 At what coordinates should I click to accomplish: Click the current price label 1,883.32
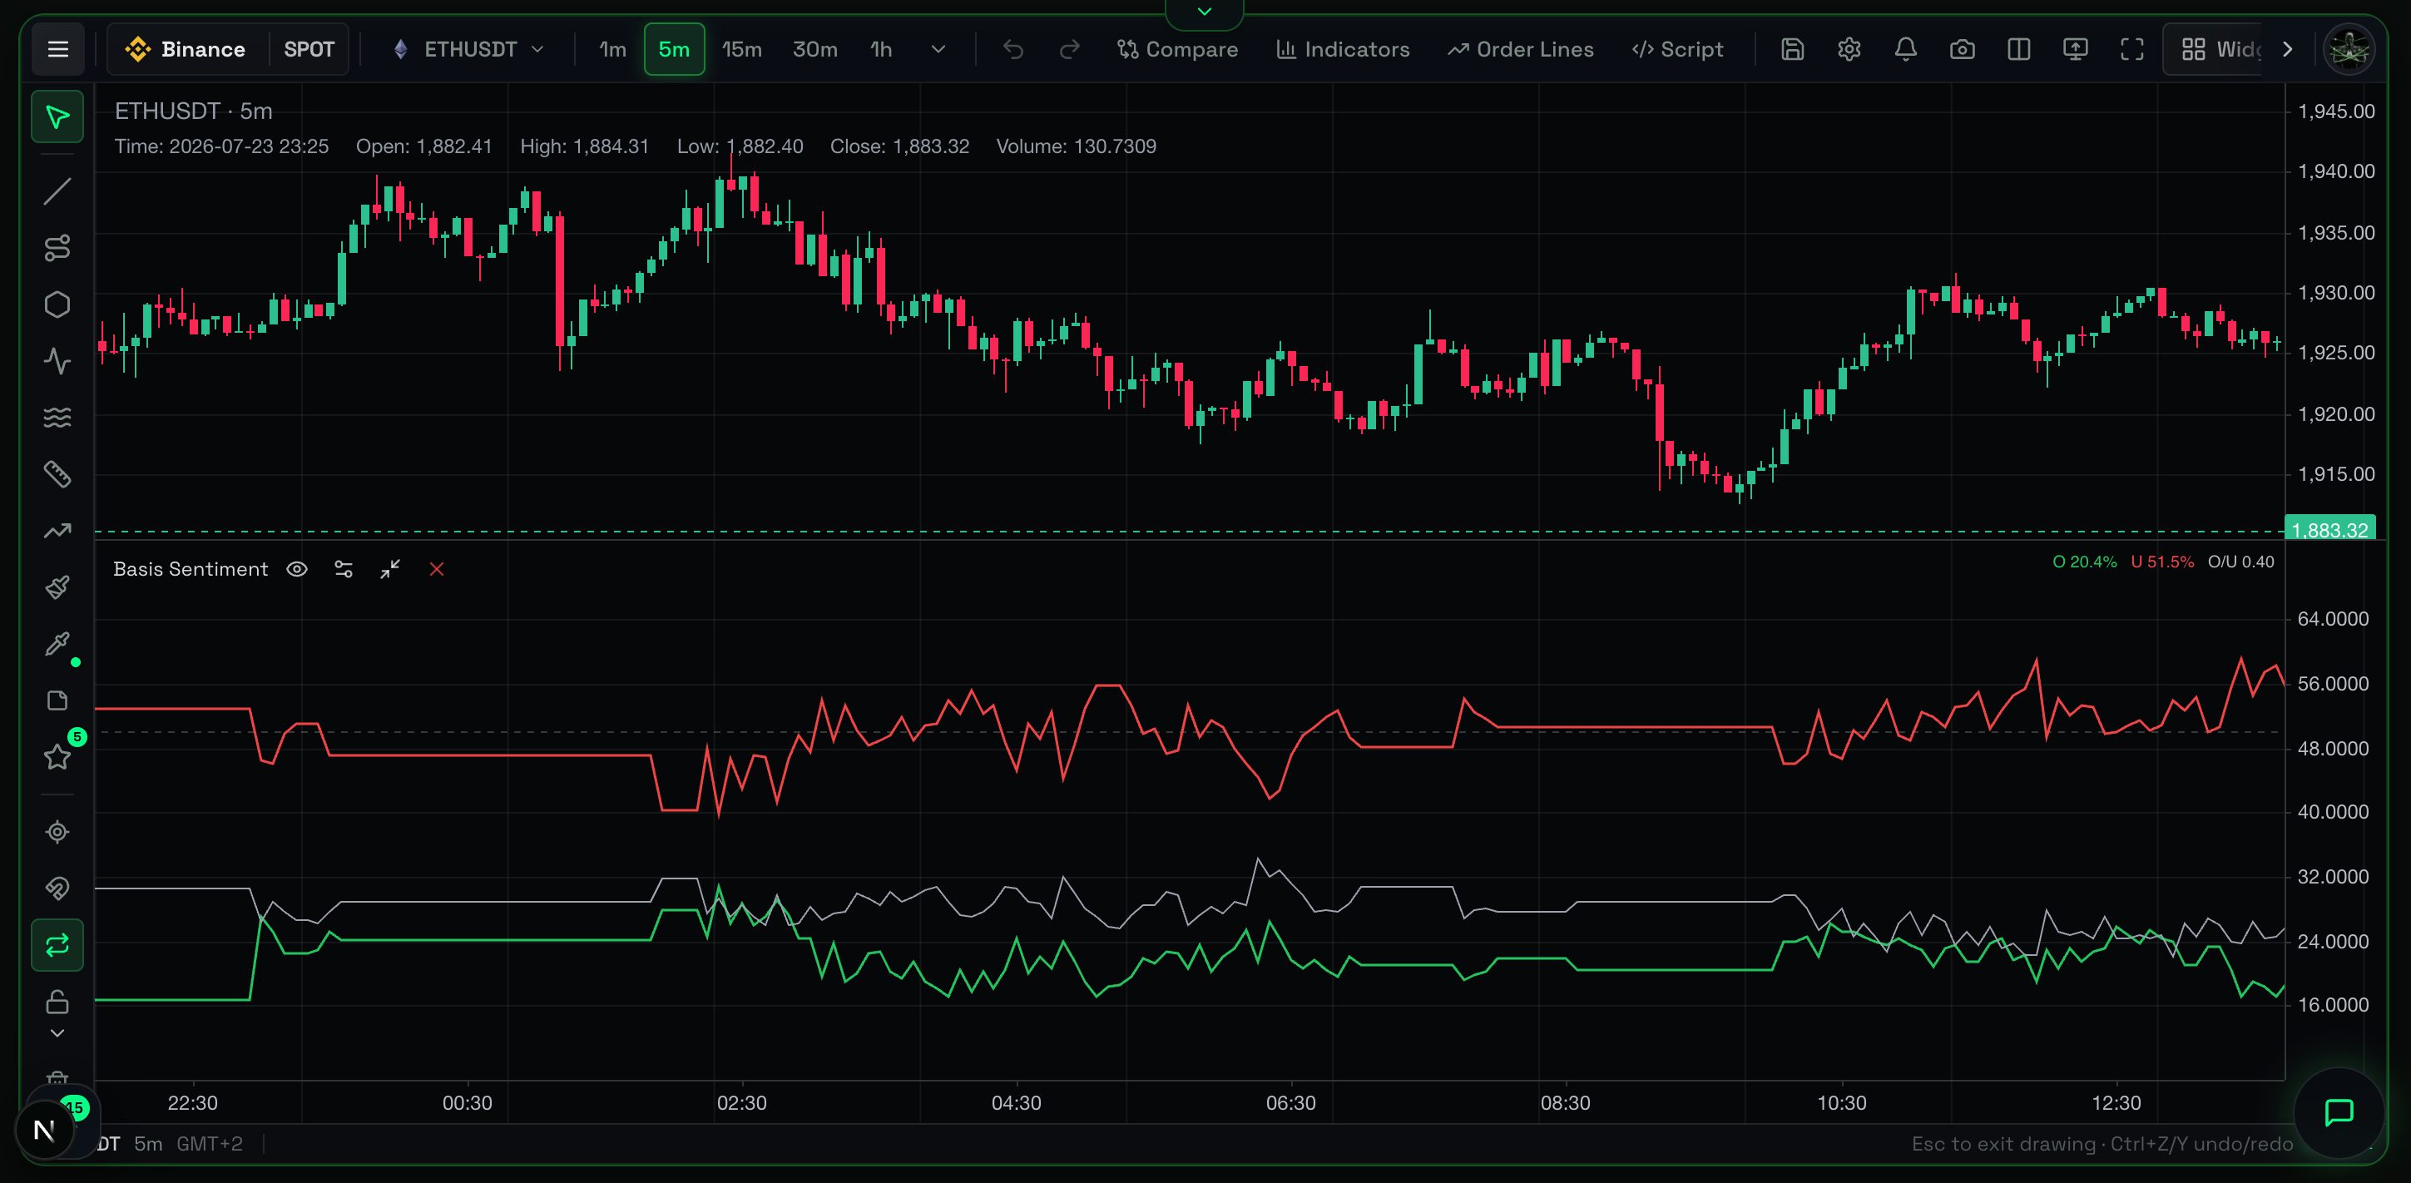point(2330,529)
